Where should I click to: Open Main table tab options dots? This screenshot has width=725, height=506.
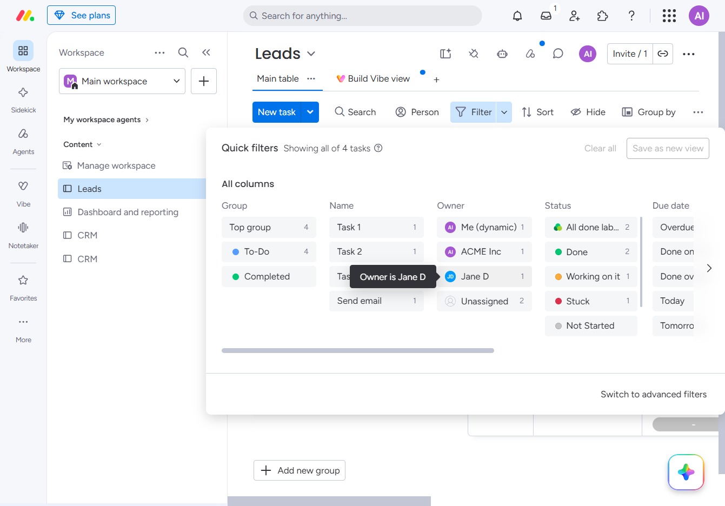pos(311,78)
